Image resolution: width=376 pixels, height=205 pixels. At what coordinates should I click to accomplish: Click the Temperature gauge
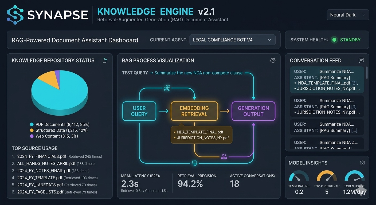coord(299,177)
